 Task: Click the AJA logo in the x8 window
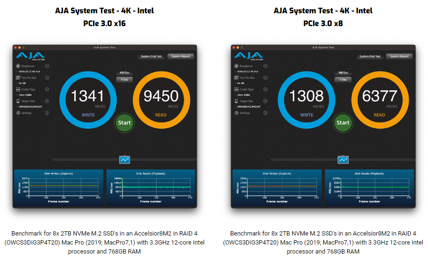(x=248, y=56)
